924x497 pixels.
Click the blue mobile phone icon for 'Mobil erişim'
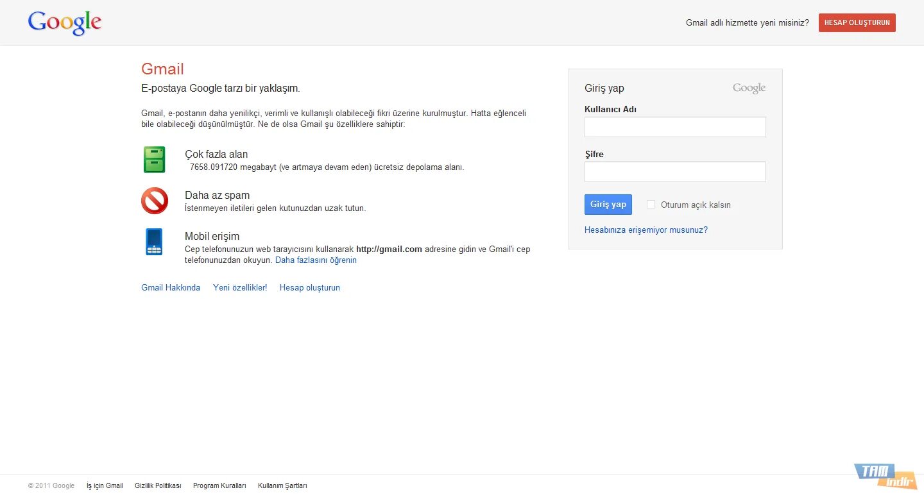(x=154, y=242)
